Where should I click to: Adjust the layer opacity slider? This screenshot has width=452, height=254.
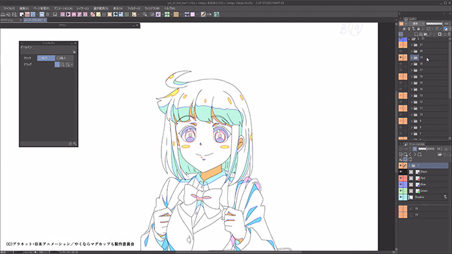click(434, 24)
